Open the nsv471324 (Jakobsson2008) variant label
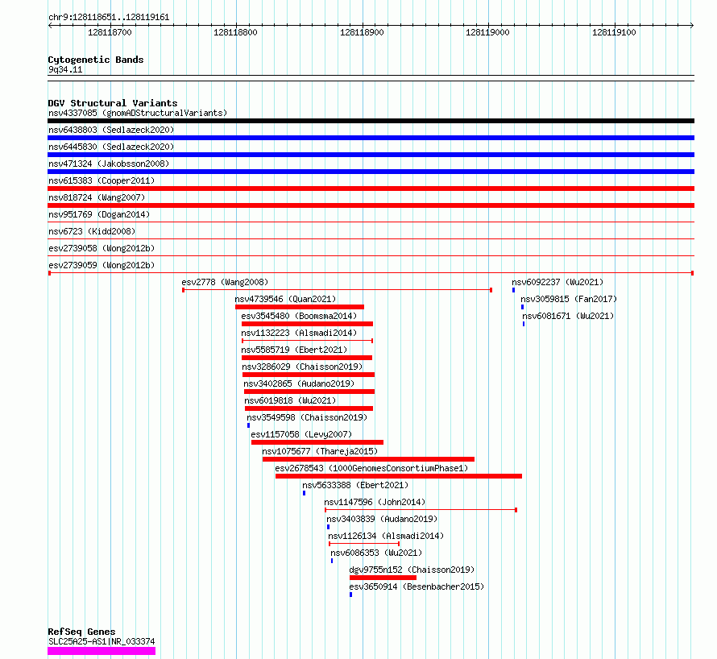 [109, 164]
